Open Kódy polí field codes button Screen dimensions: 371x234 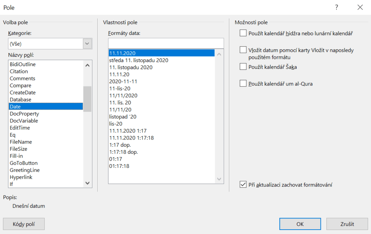(24, 224)
